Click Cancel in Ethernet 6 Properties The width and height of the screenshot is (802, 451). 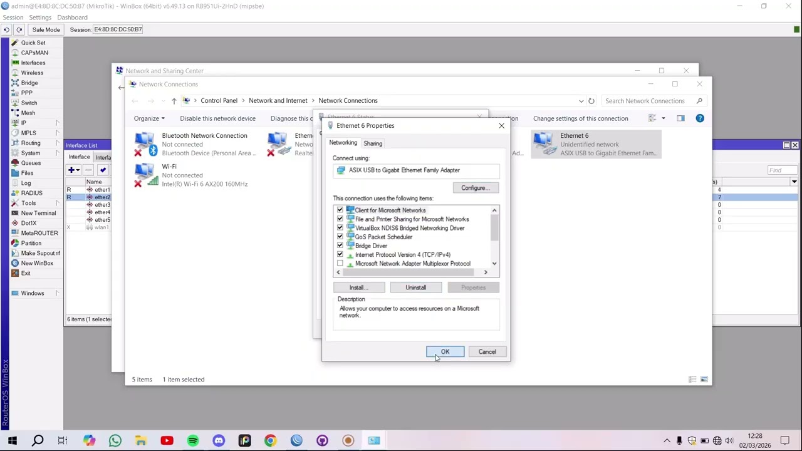(x=487, y=352)
